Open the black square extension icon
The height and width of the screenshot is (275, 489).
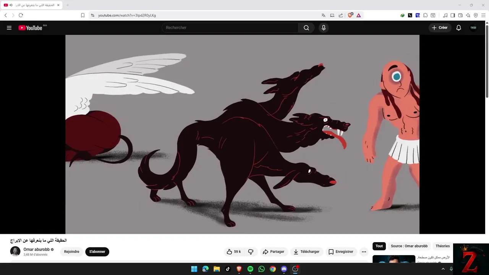click(x=410, y=15)
